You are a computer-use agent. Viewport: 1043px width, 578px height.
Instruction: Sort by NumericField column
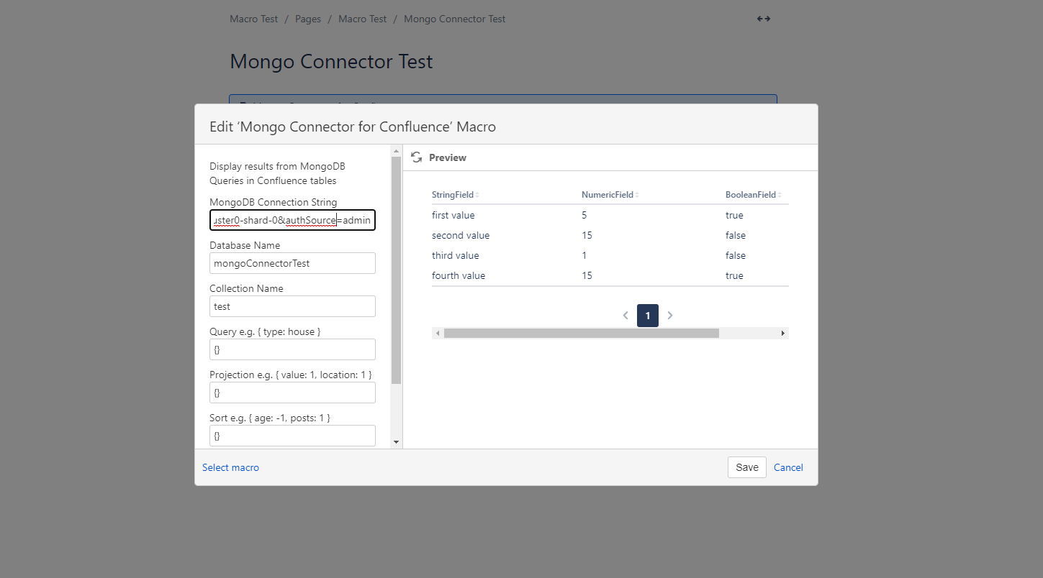(x=610, y=195)
